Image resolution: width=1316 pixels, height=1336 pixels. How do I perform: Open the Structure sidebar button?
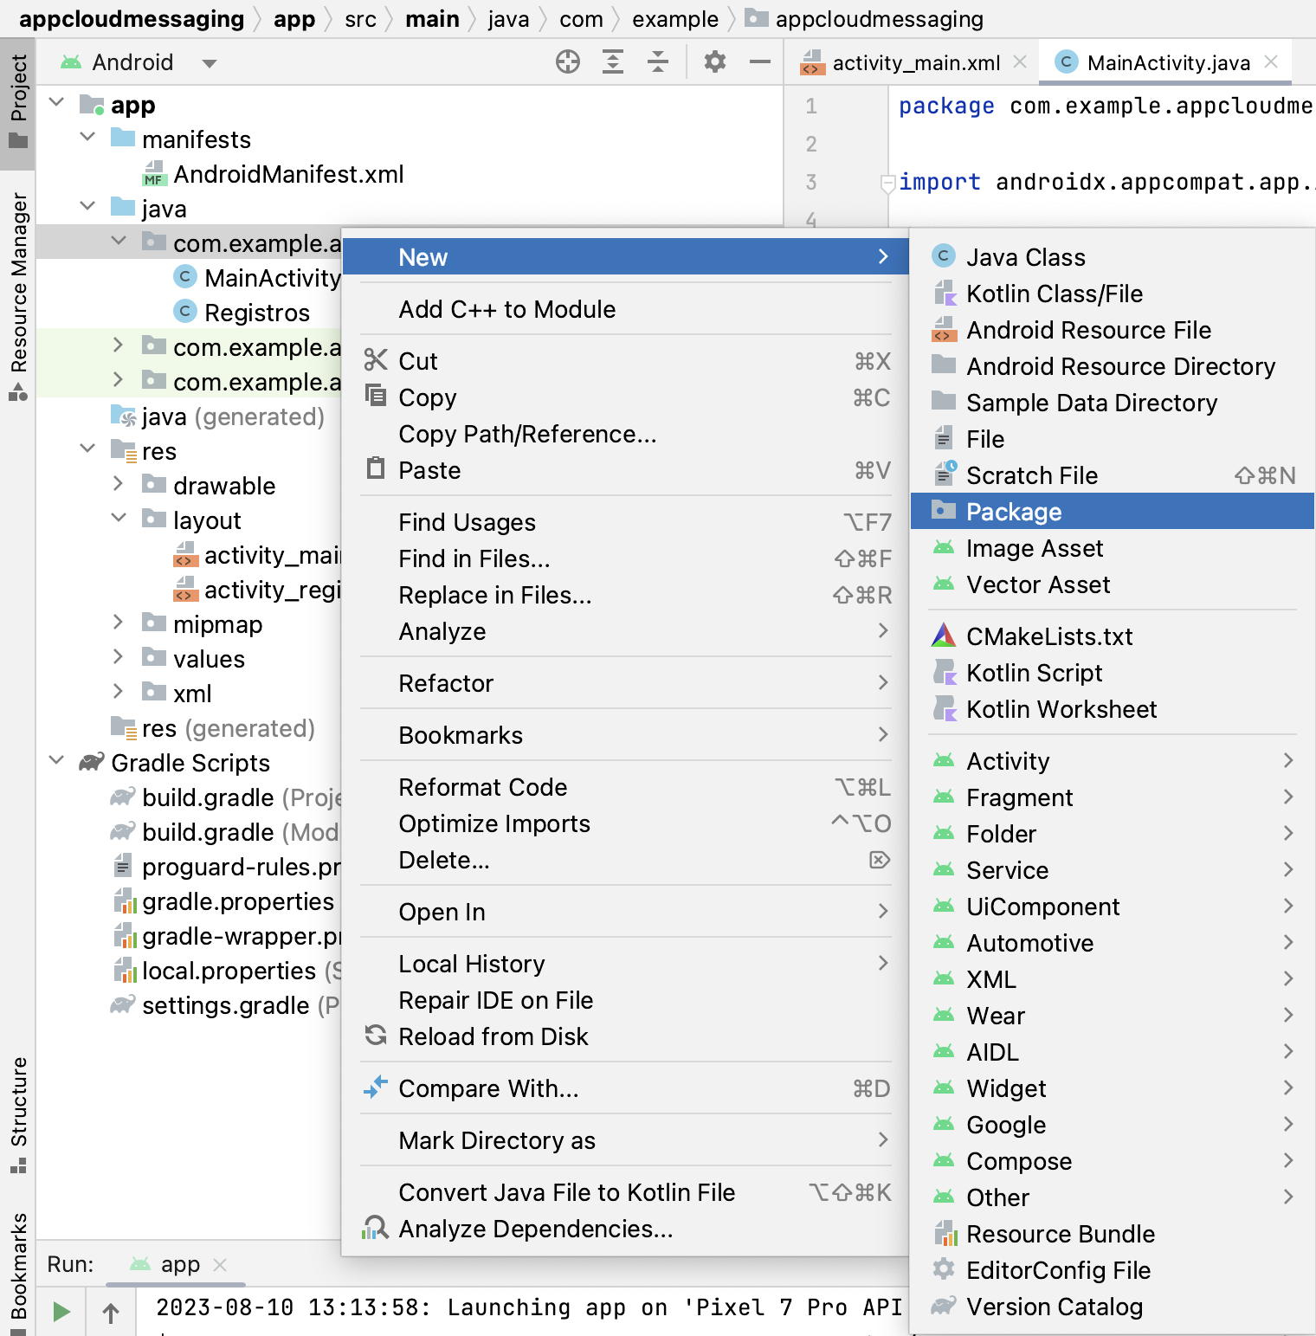tap(18, 1116)
